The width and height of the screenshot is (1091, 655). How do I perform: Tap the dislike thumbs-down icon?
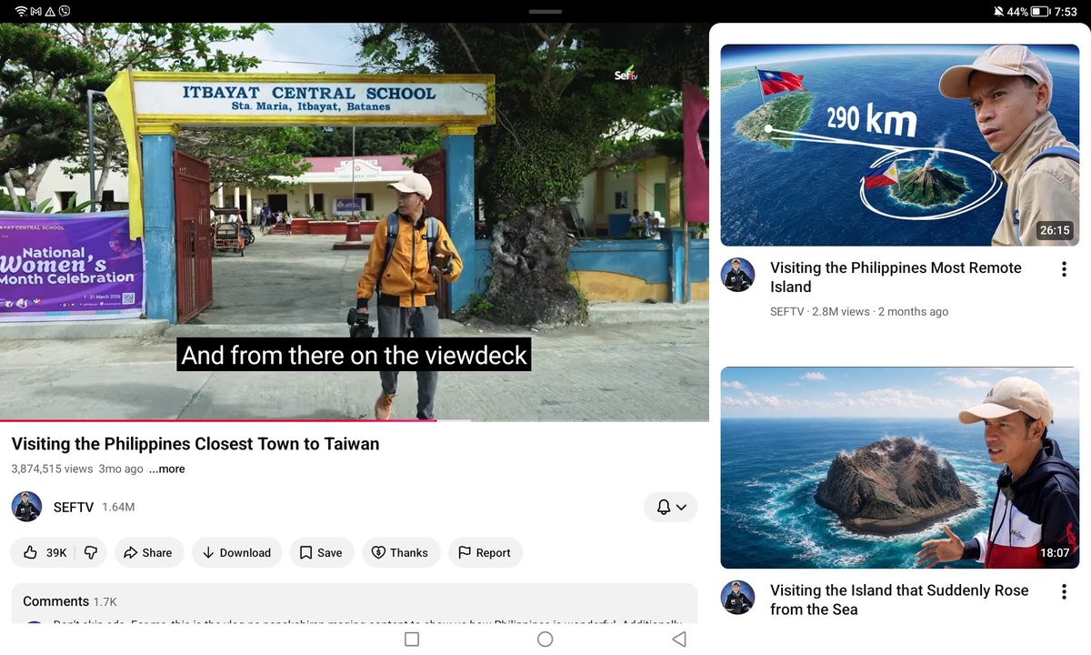[90, 552]
